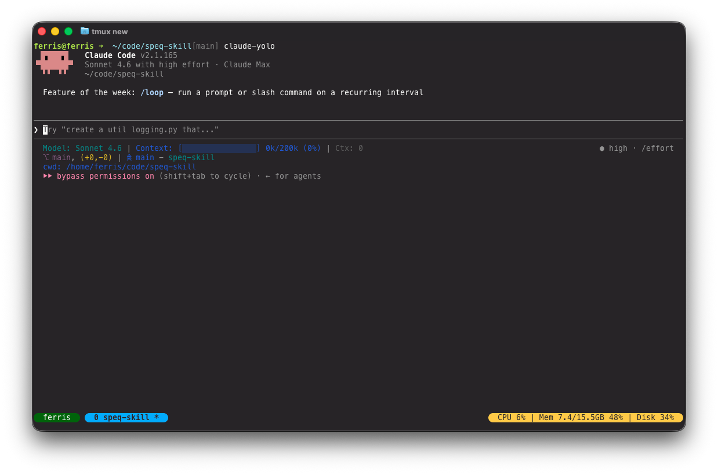
Task: Click the ~/code/speq-skill path under the banner
Action: point(124,74)
